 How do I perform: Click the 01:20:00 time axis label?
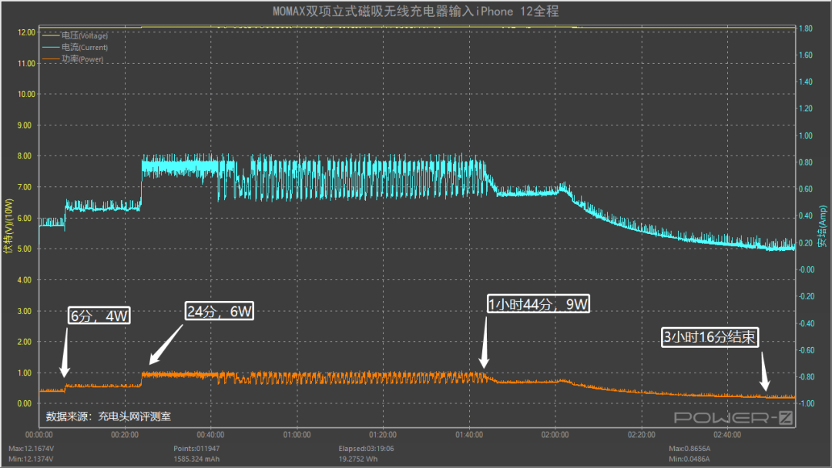383,435
